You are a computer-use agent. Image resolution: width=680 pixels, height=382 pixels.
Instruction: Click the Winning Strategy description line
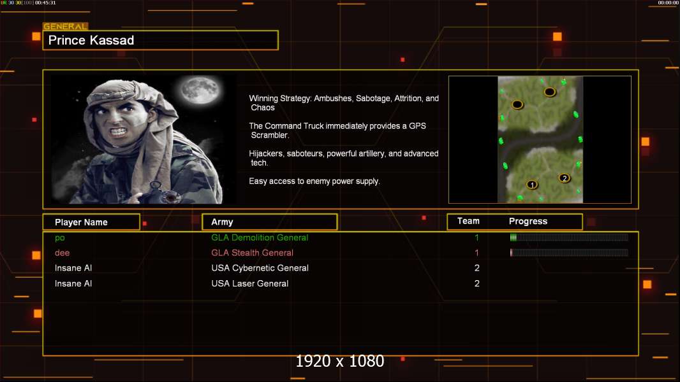click(344, 103)
